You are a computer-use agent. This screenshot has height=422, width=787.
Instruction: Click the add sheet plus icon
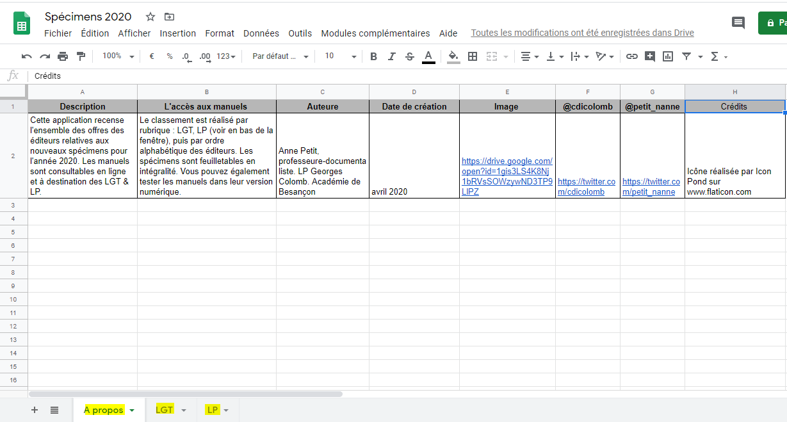[35, 410]
